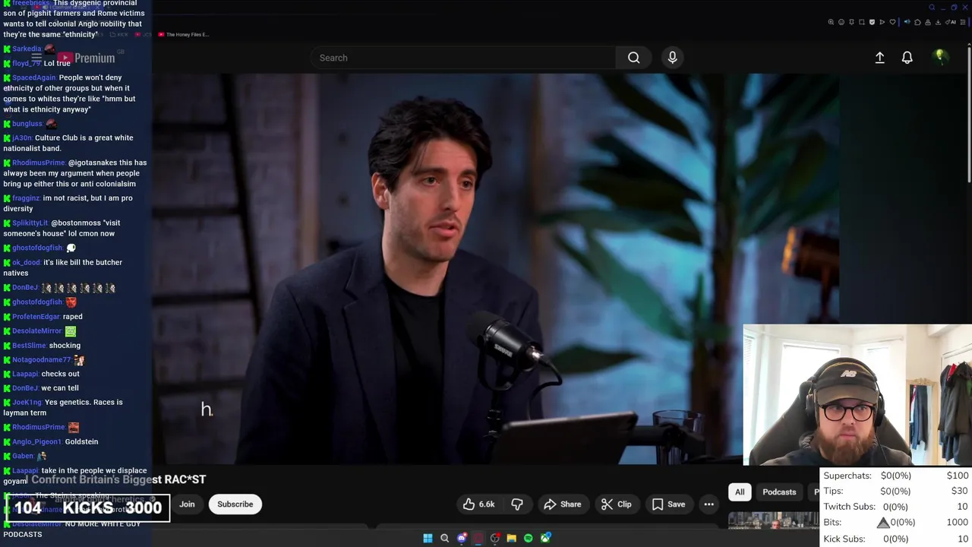Open Windows taskbar search
Viewport: 972px width, 547px height.
pyautogui.click(x=444, y=538)
